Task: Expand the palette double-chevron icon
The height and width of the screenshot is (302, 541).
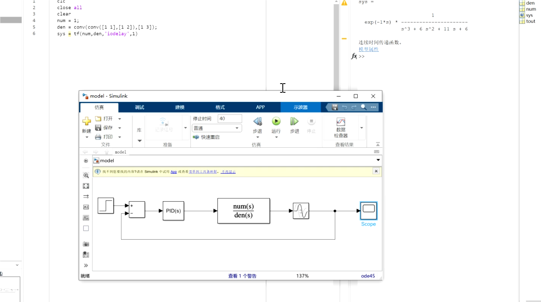Action: pos(86,265)
